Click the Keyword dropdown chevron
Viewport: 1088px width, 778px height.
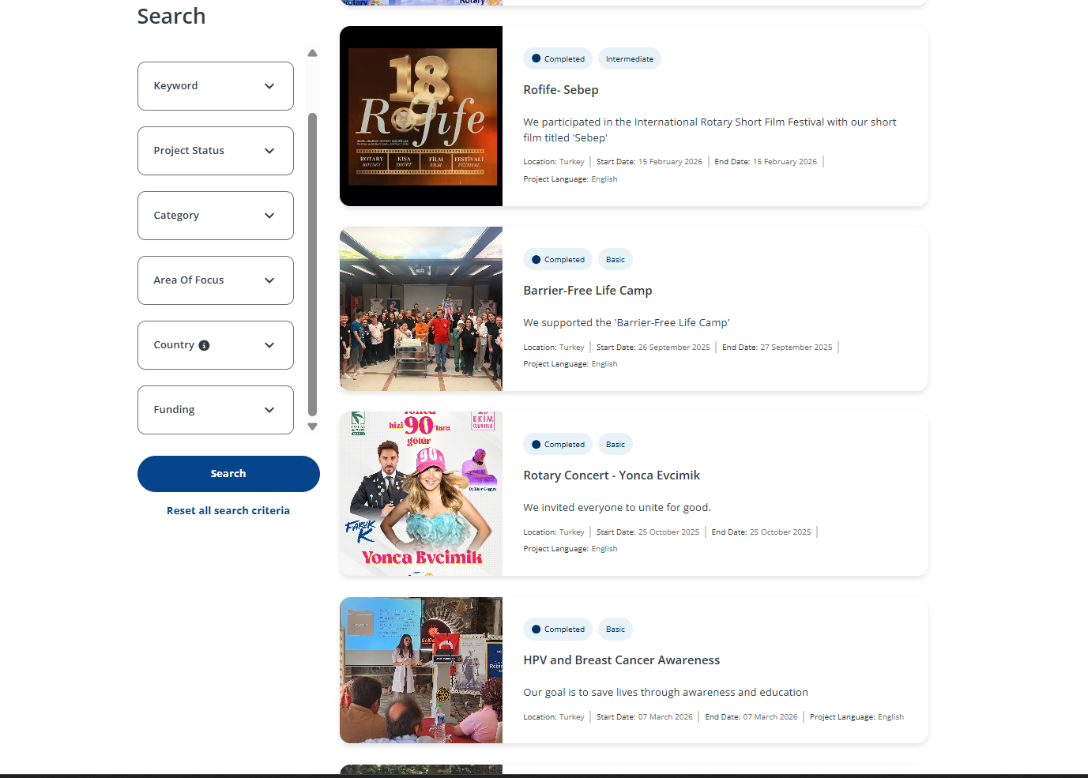click(269, 86)
